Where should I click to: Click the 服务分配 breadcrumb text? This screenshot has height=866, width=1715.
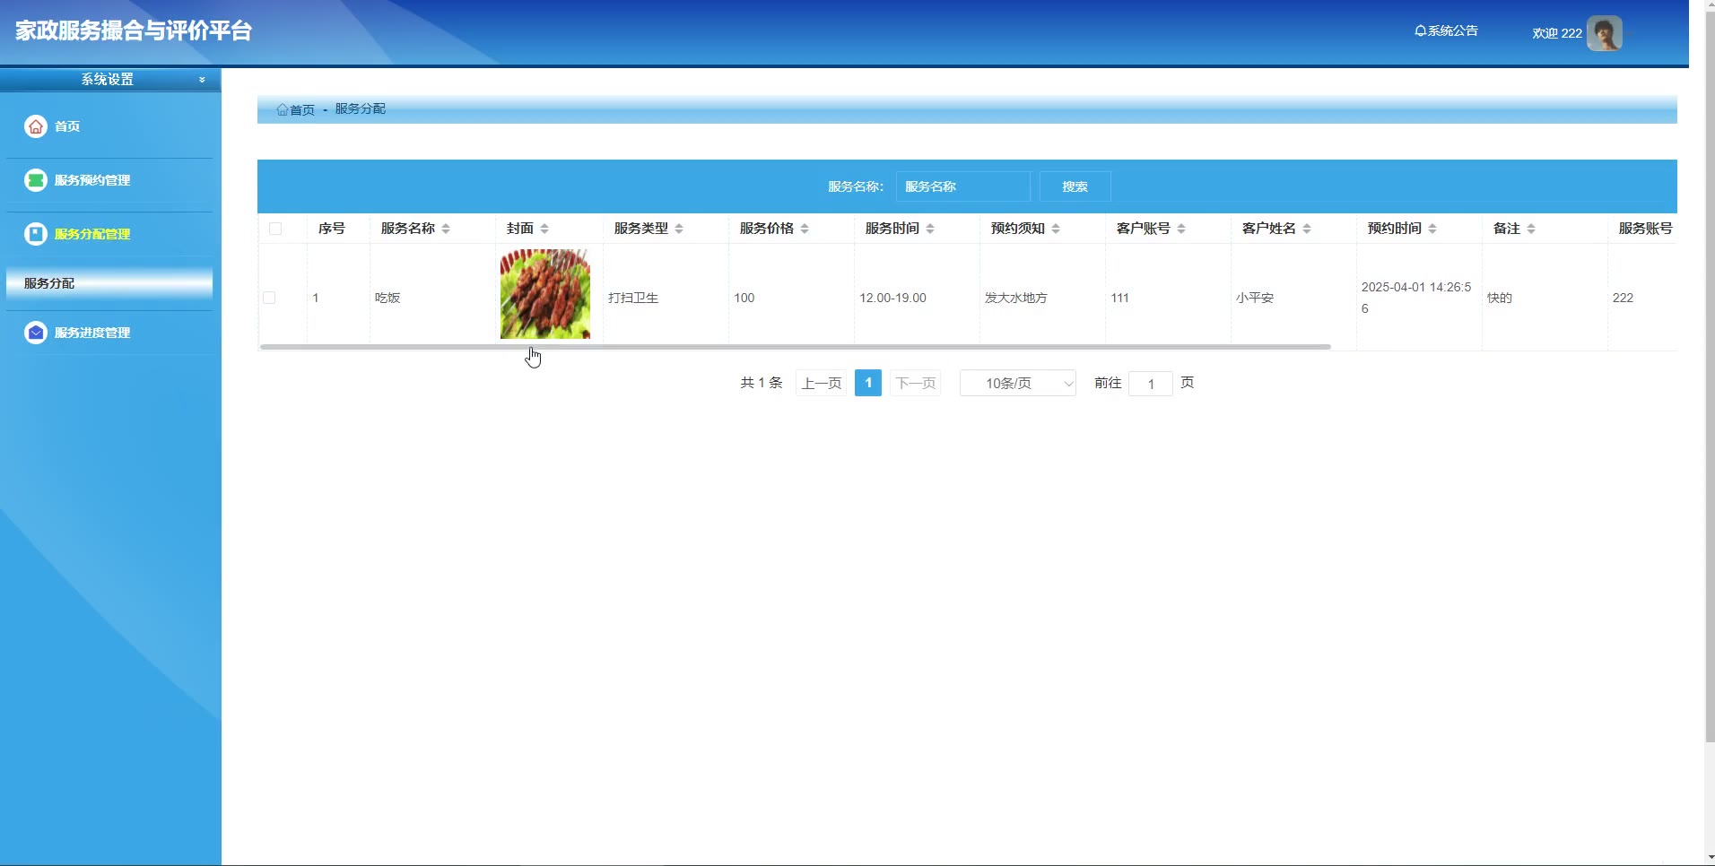point(361,108)
